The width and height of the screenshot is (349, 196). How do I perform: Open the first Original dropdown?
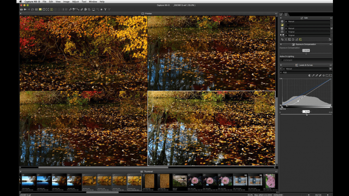tap(307, 32)
